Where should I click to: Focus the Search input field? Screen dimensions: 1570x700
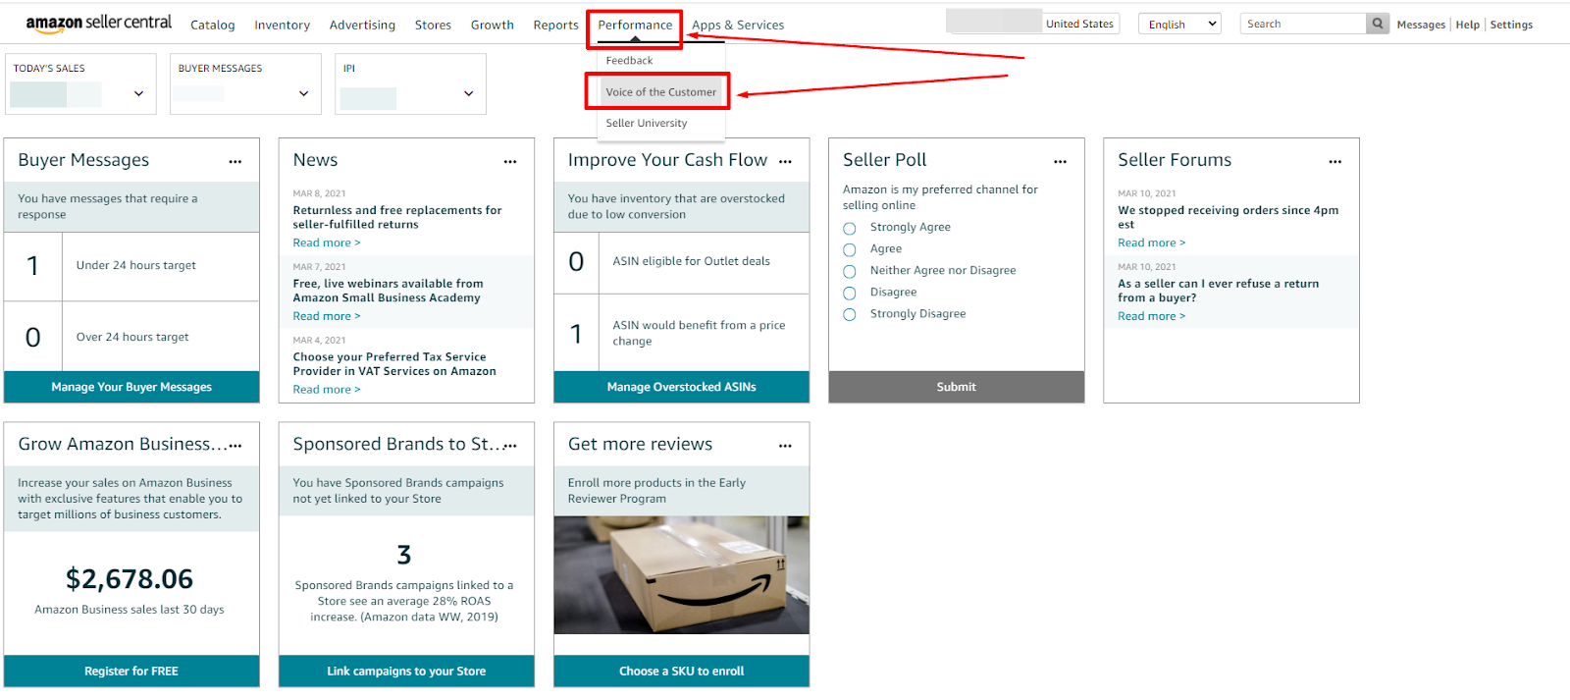(1303, 24)
